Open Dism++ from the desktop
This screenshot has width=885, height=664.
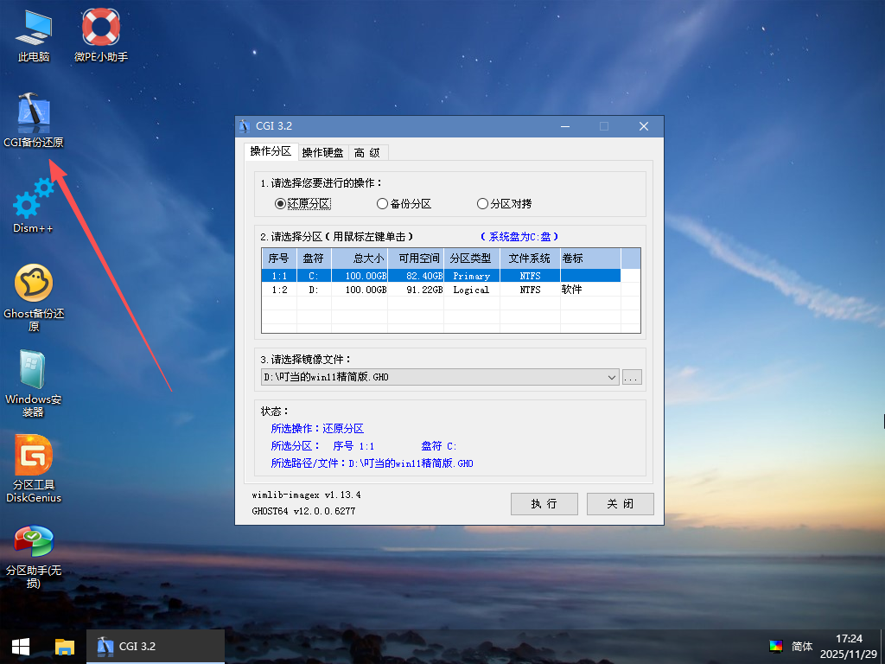[33, 201]
